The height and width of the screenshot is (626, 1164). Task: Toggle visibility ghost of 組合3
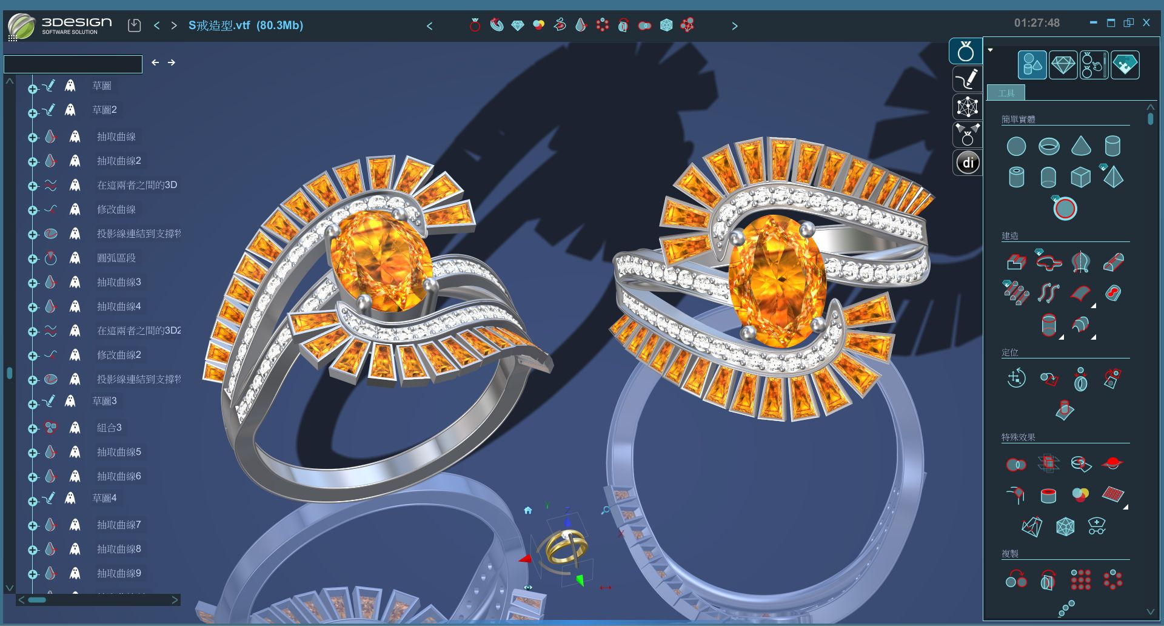tap(75, 428)
